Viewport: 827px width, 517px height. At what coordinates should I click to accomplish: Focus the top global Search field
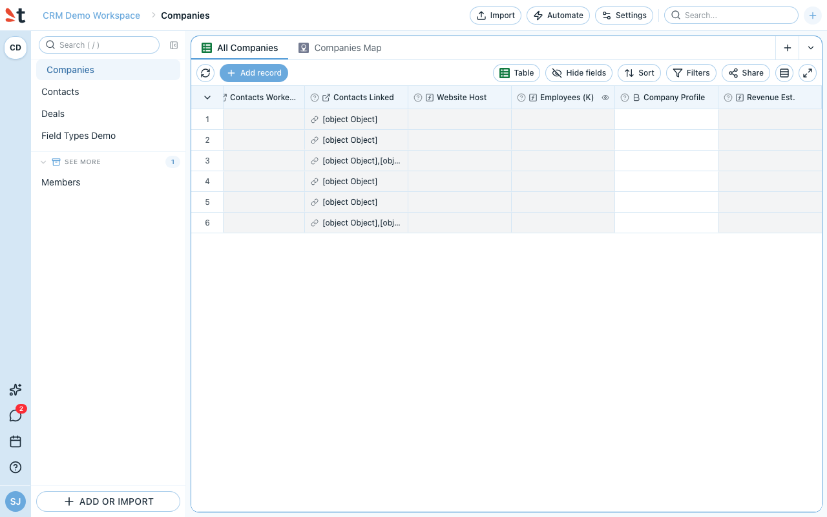[x=731, y=16]
